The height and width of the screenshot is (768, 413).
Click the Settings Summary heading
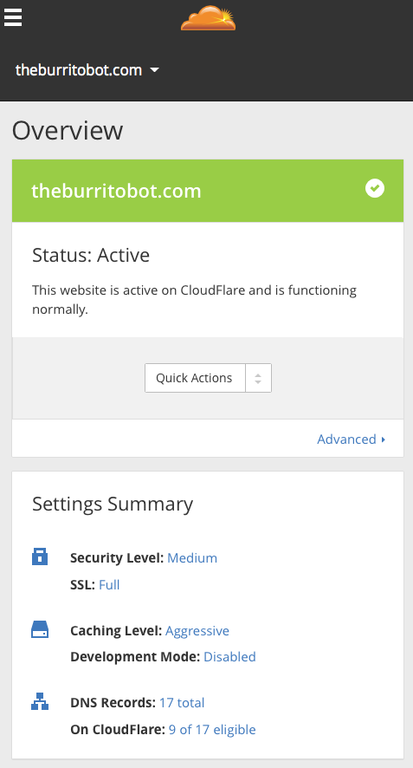tap(113, 504)
